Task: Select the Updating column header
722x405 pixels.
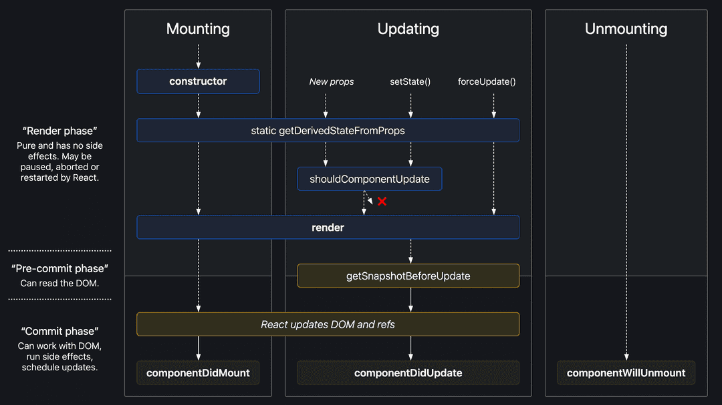Action: (408, 29)
